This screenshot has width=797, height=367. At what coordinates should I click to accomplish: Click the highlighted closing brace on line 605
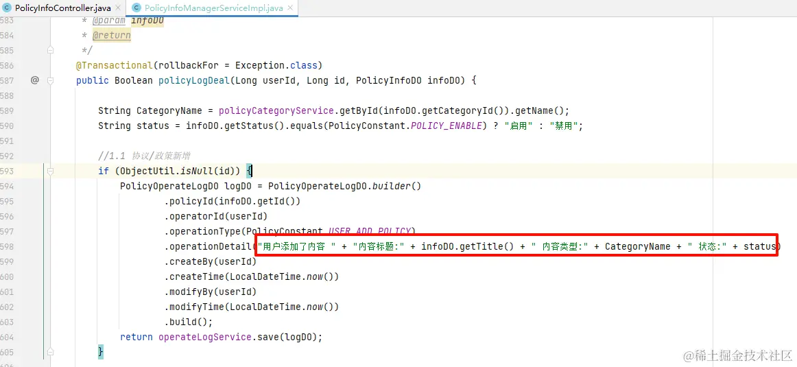101,352
